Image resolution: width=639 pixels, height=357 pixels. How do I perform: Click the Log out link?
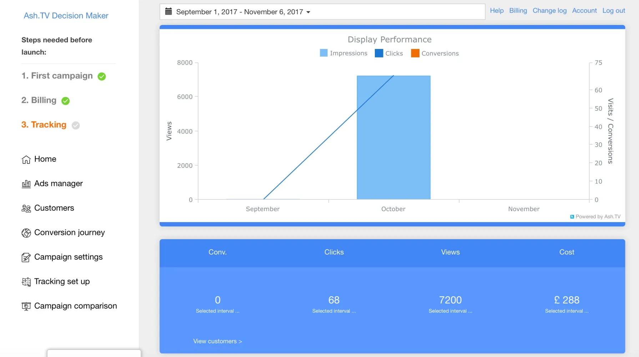(614, 11)
